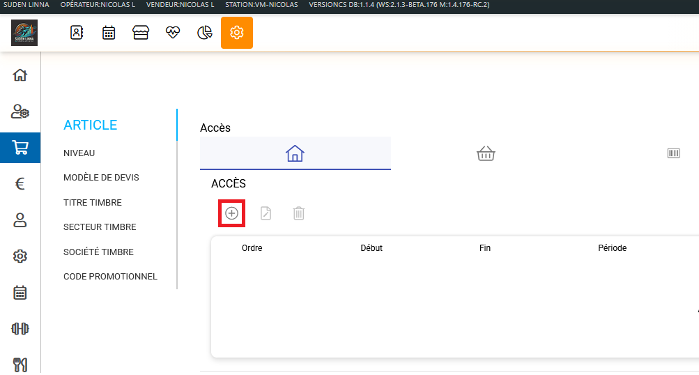Click the edit access document icon
Screen dimensions: 699x375
[266, 213]
